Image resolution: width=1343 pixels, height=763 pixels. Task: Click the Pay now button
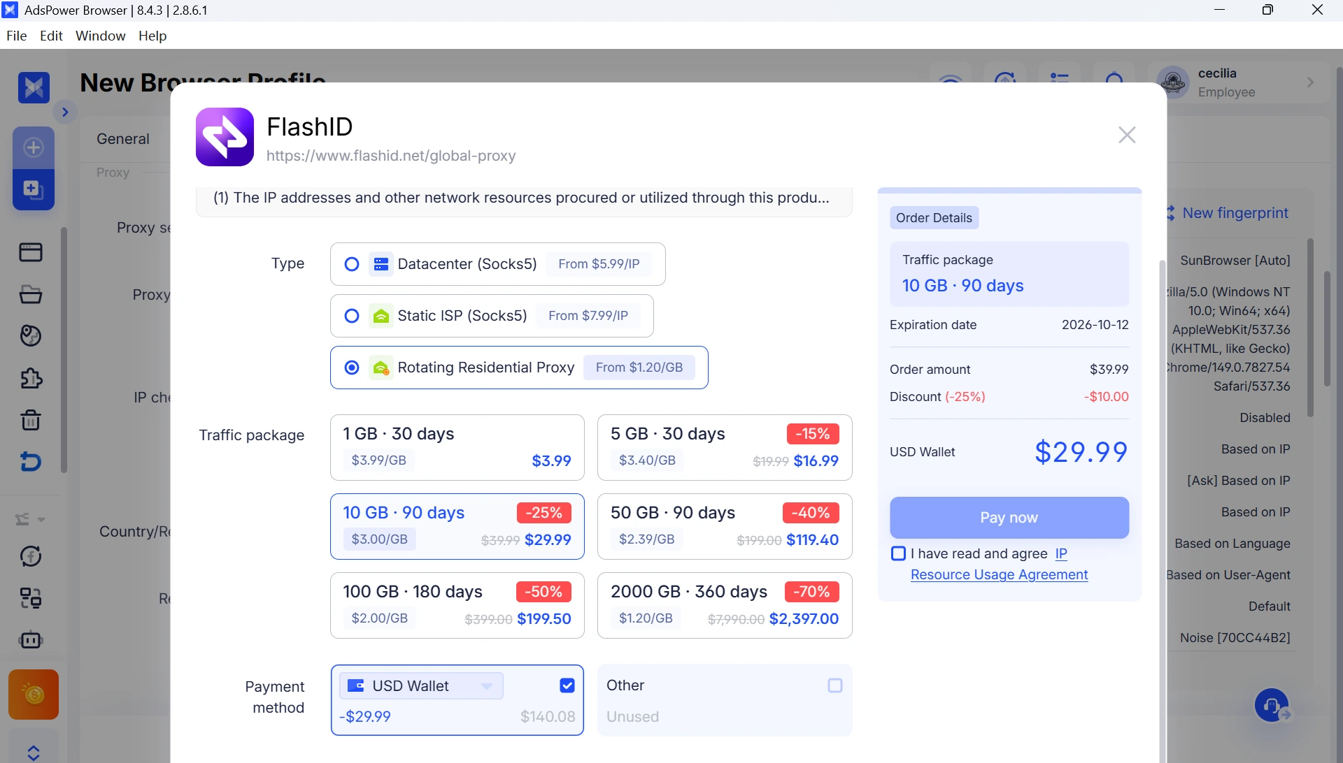(1009, 518)
